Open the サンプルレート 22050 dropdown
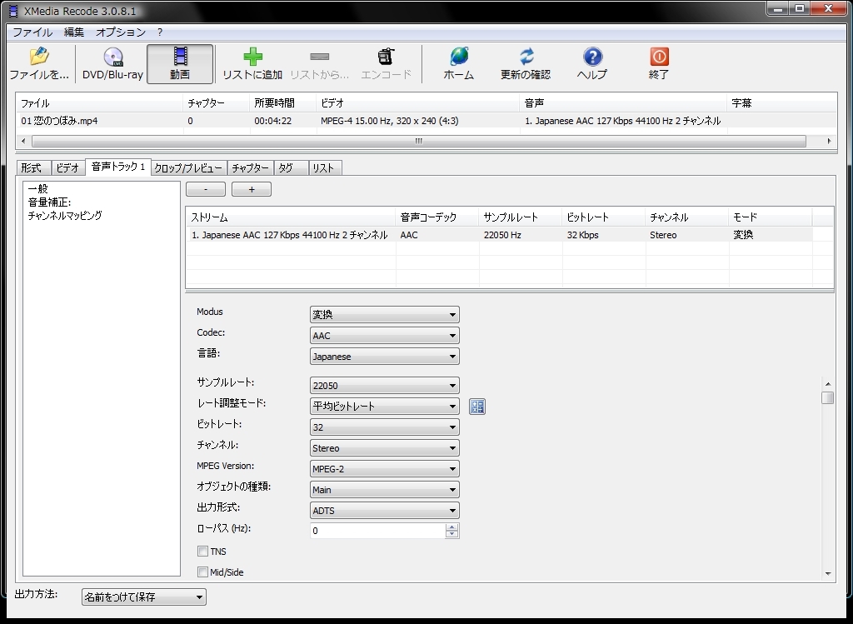The height and width of the screenshot is (624, 853). pyautogui.click(x=384, y=386)
